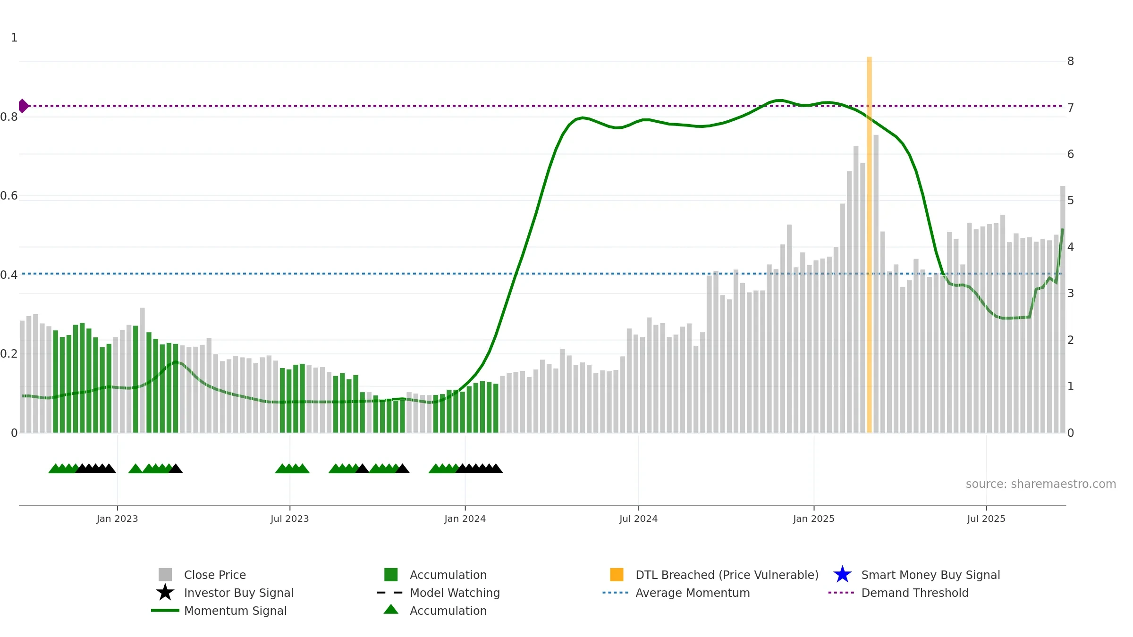Image resolution: width=1133 pixels, height=637 pixels.
Task: Click the left axis value 0.6
Action: point(9,196)
